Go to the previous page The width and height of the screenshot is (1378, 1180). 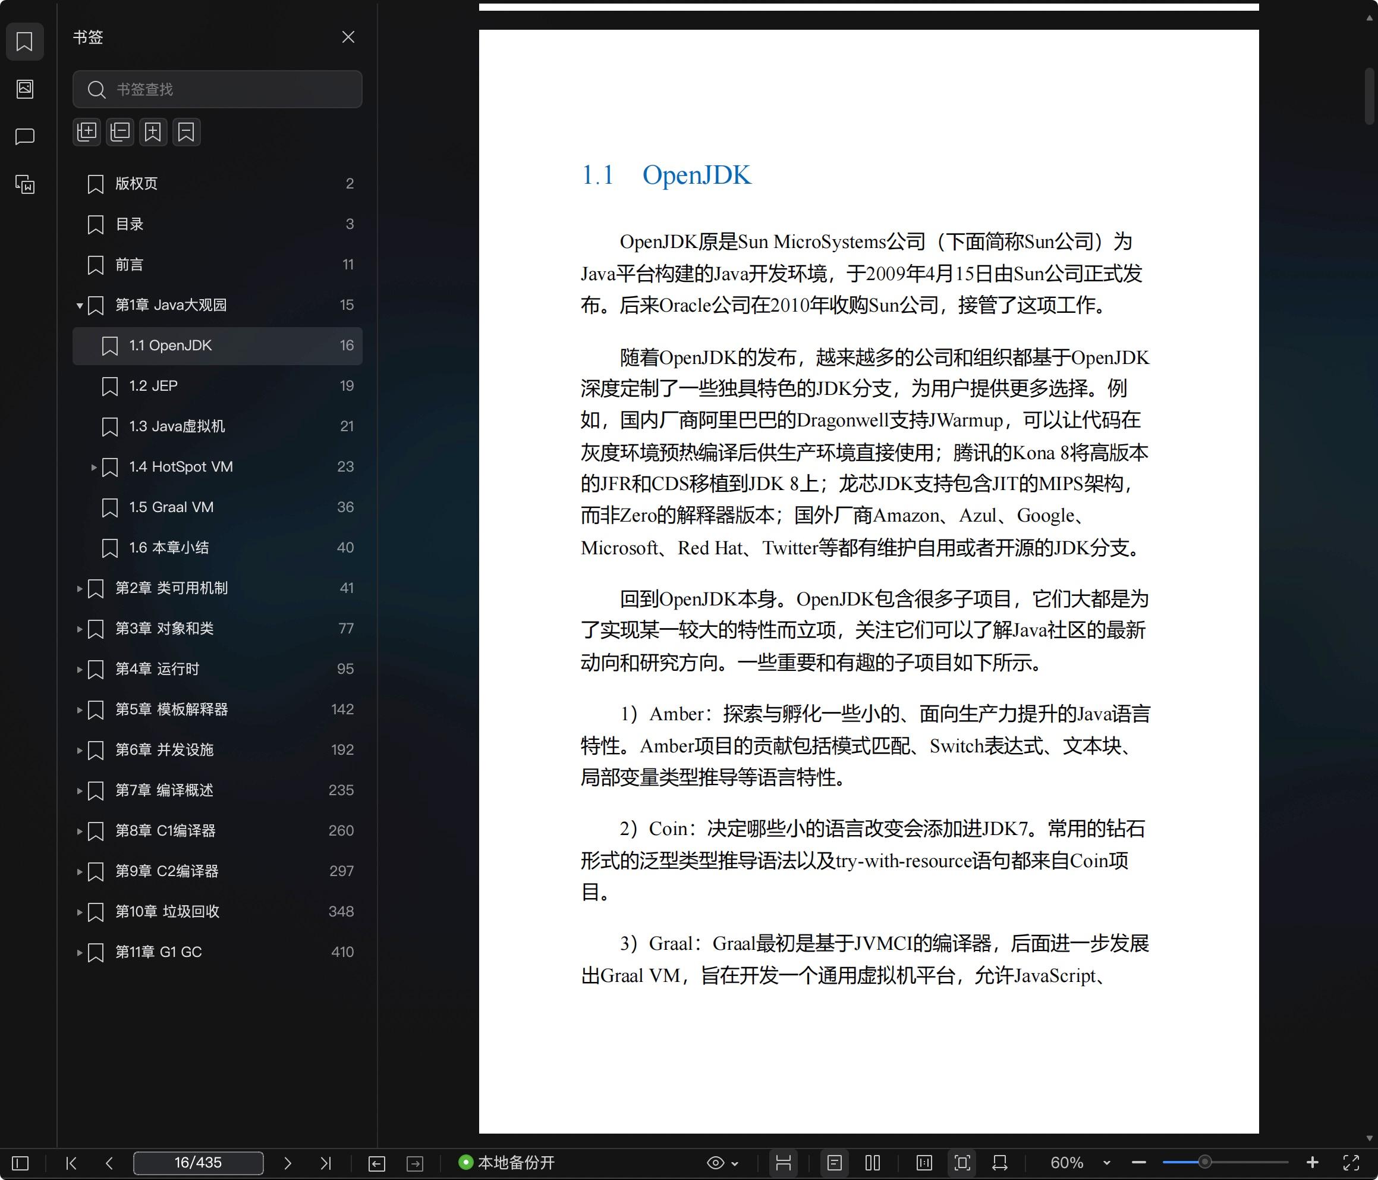pos(110,1163)
